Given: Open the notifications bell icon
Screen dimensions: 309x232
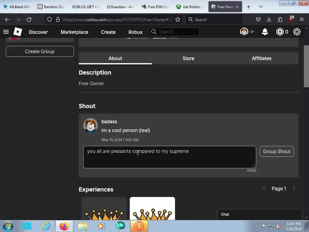Looking at the screenshot, I should pos(265,32).
